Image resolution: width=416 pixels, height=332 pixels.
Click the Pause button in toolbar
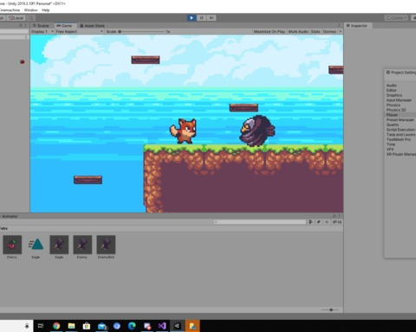[x=201, y=18]
